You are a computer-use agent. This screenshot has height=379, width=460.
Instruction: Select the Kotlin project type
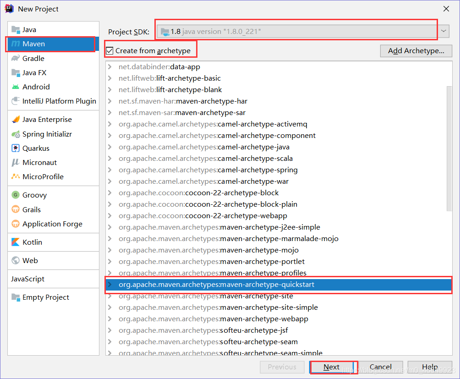pyautogui.click(x=54, y=242)
